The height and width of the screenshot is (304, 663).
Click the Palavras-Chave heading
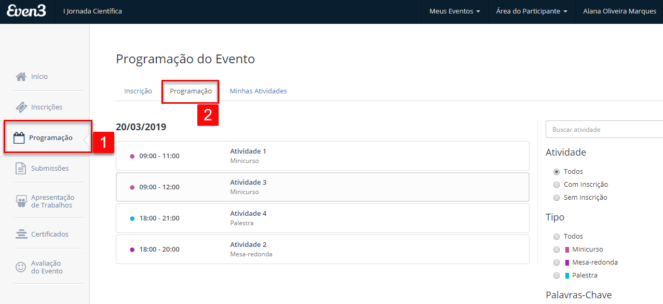click(579, 295)
